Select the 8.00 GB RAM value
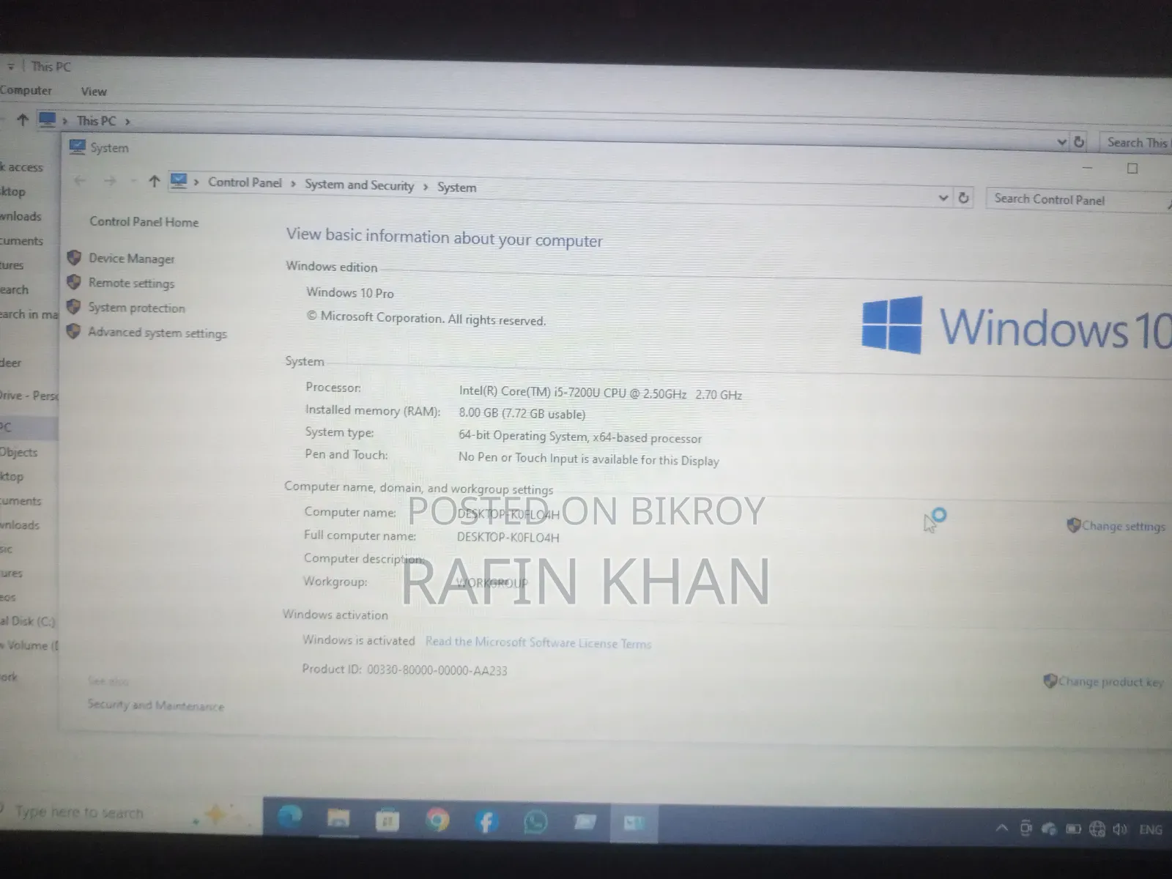The height and width of the screenshot is (879, 1172). 522,414
